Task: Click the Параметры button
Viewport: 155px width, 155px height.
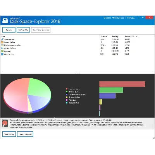Action: click(9, 134)
